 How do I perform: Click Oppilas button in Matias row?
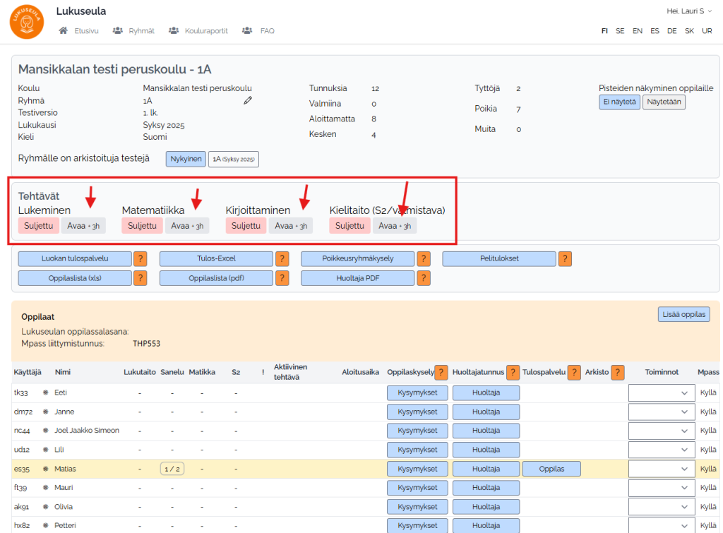coord(551,469)
